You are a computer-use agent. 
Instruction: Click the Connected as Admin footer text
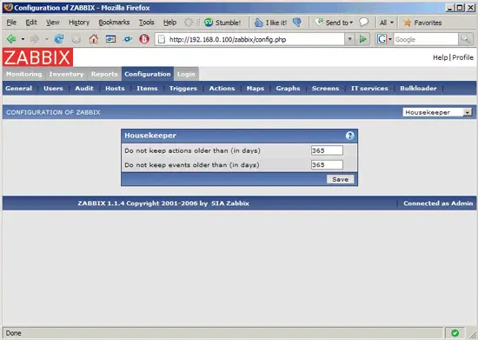coord(438,203)
